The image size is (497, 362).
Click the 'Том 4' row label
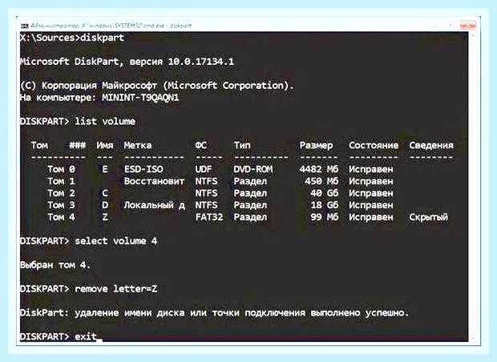pos(61,217)
